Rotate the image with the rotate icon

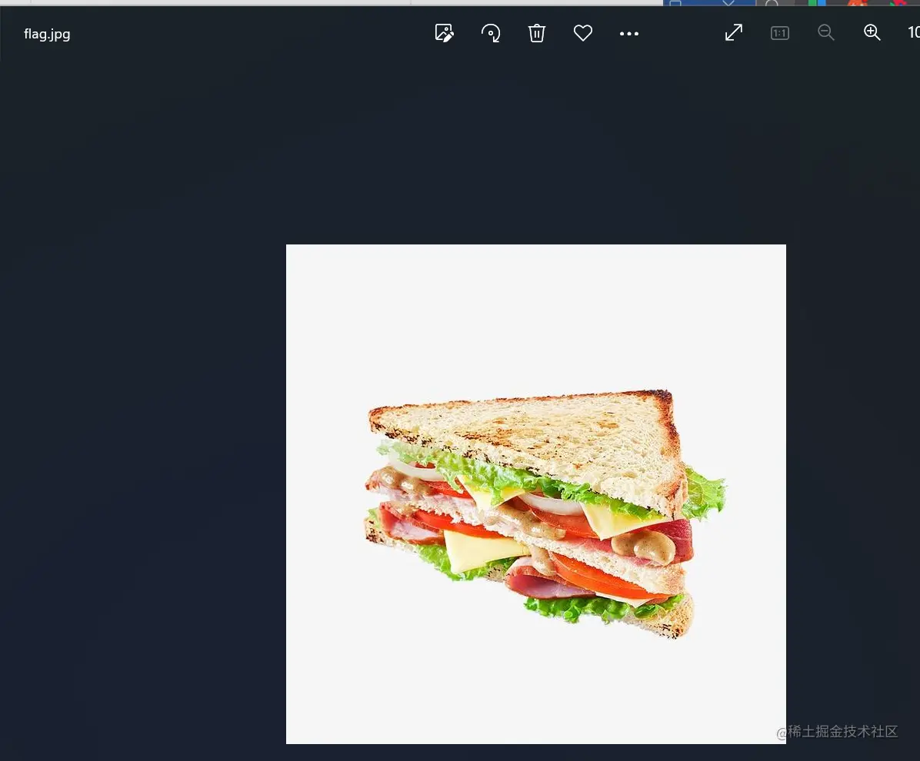pyautogui.click(x=491, y=33)
